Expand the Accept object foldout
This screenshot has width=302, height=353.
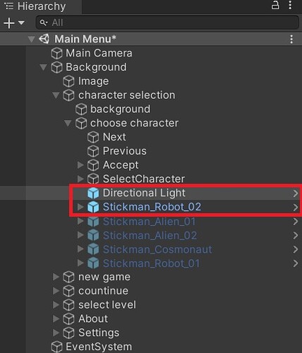(x=80, y=165)
